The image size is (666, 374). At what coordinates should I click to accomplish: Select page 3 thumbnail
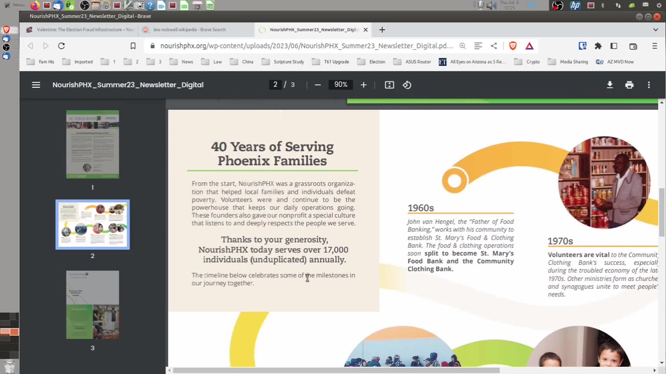pos(93,305)
